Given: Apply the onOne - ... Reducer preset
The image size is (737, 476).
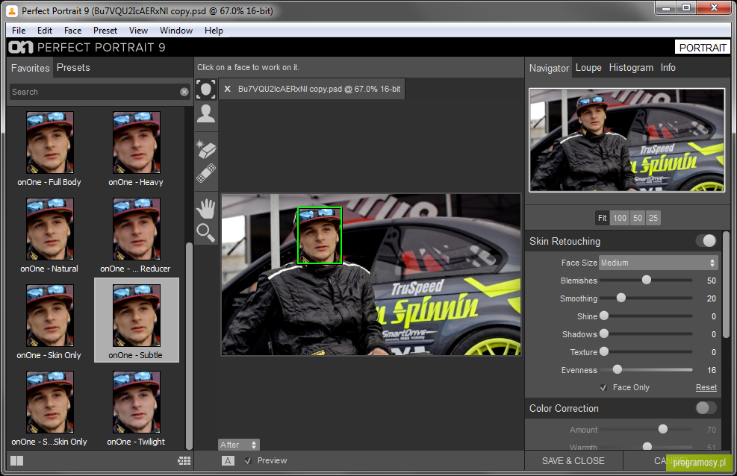Looking at the screenshot, I should tap(137, 236).
